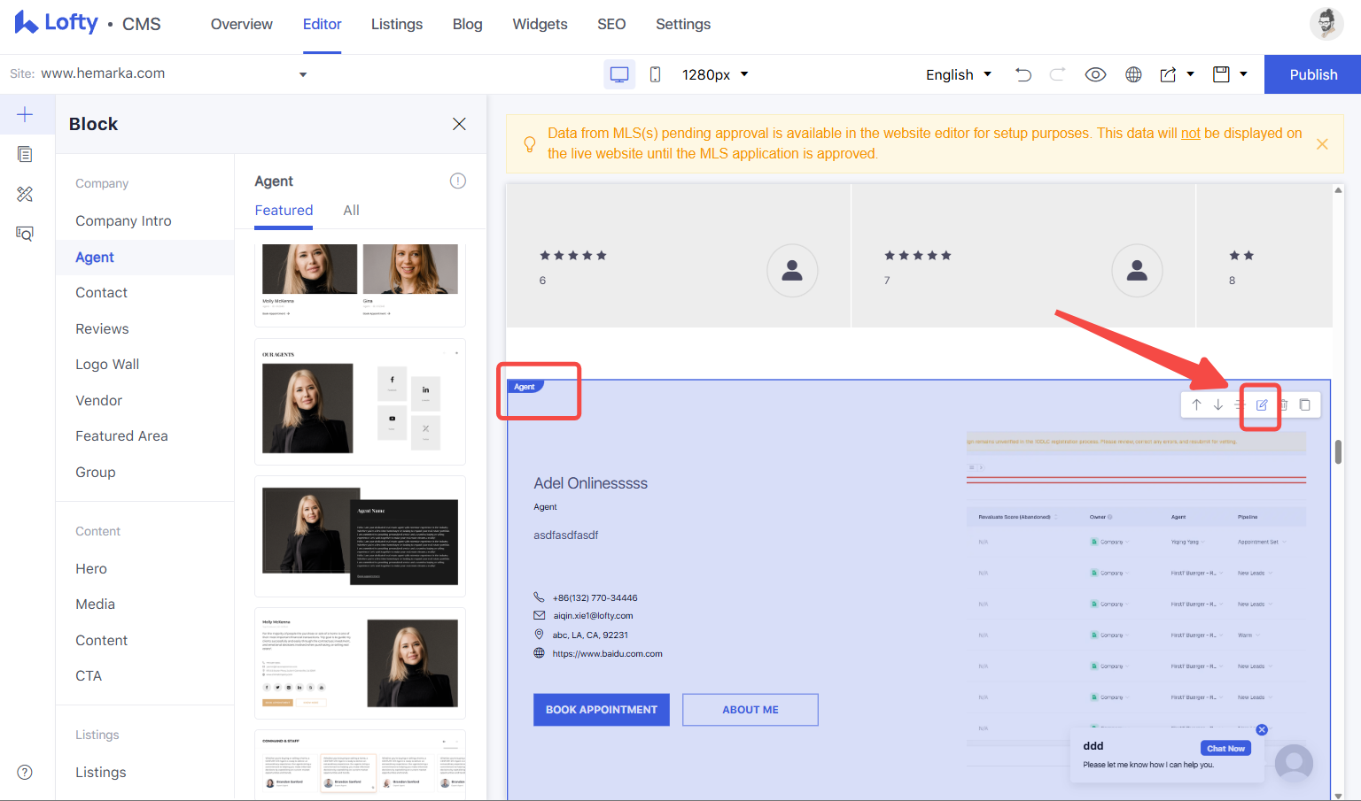The image size is (1361, 801).
Task: Select the desktop view icon
Action: (619, 74)
